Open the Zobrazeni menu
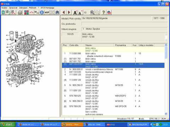 click(x=23, y=8)
